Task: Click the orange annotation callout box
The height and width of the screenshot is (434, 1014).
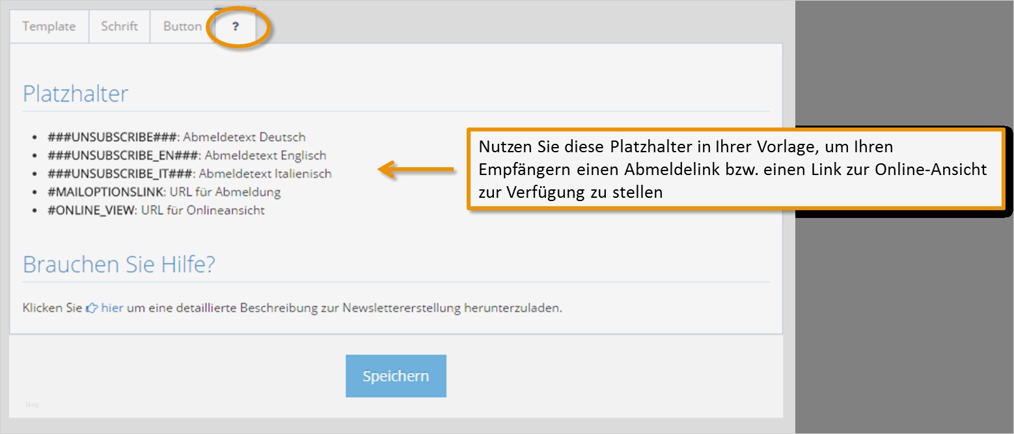Action: click(735, 169)
